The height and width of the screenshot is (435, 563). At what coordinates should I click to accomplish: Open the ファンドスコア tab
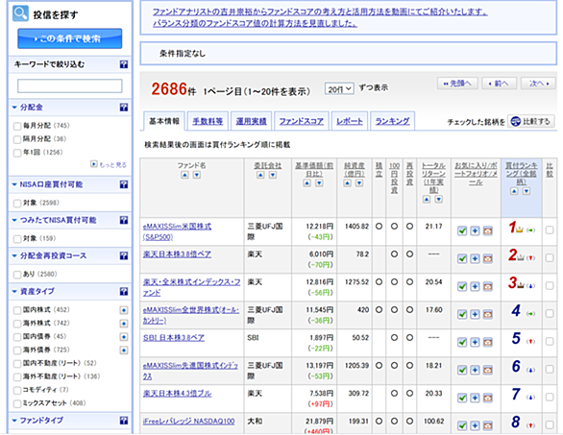coord(302,121)
